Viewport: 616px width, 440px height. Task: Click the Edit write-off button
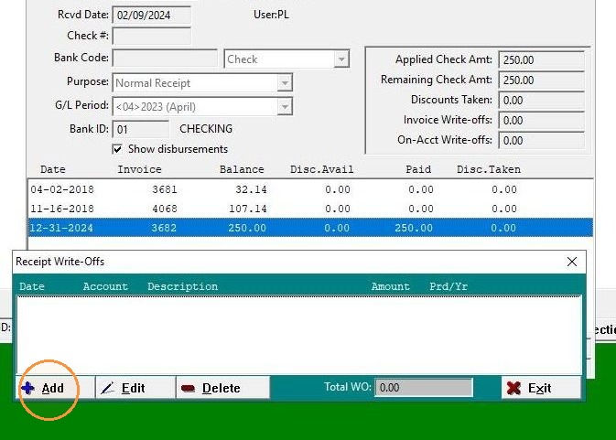tap(135, 388)
